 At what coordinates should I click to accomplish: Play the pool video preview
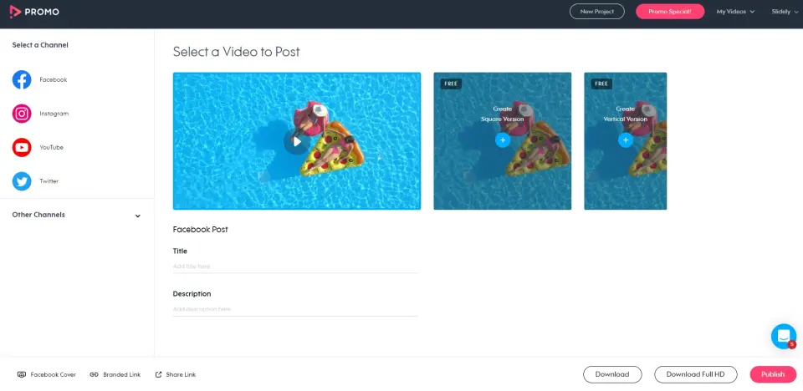(297, 141)
